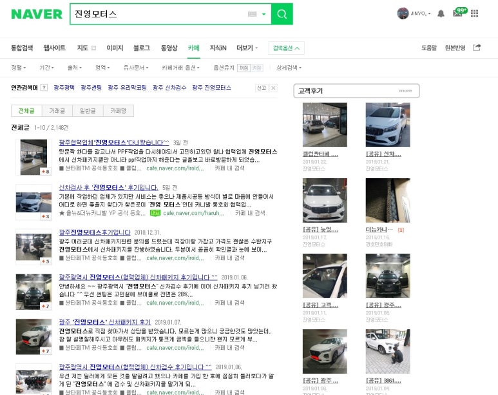Open the 기간 period dropdown

[46, 68]
